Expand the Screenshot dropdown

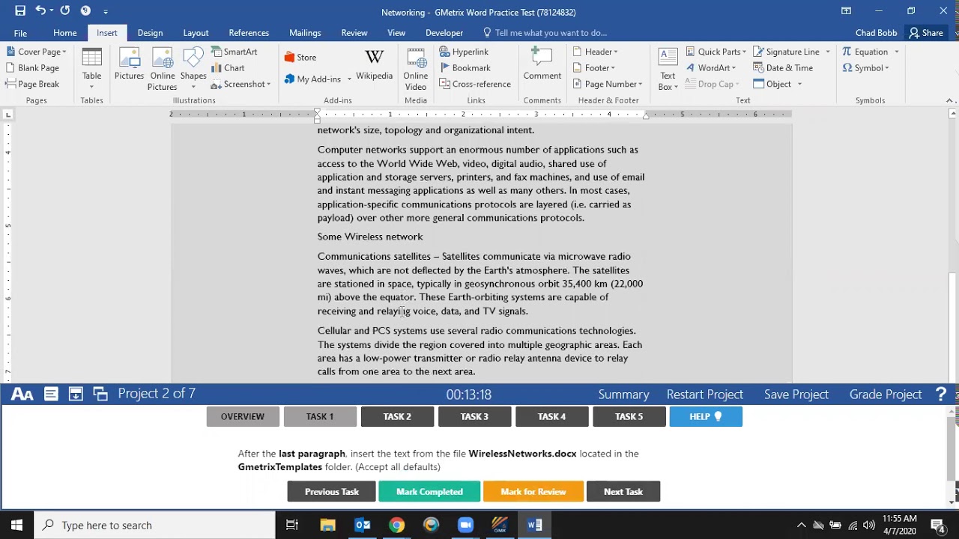pyautogui.click(x=240, y=85)
